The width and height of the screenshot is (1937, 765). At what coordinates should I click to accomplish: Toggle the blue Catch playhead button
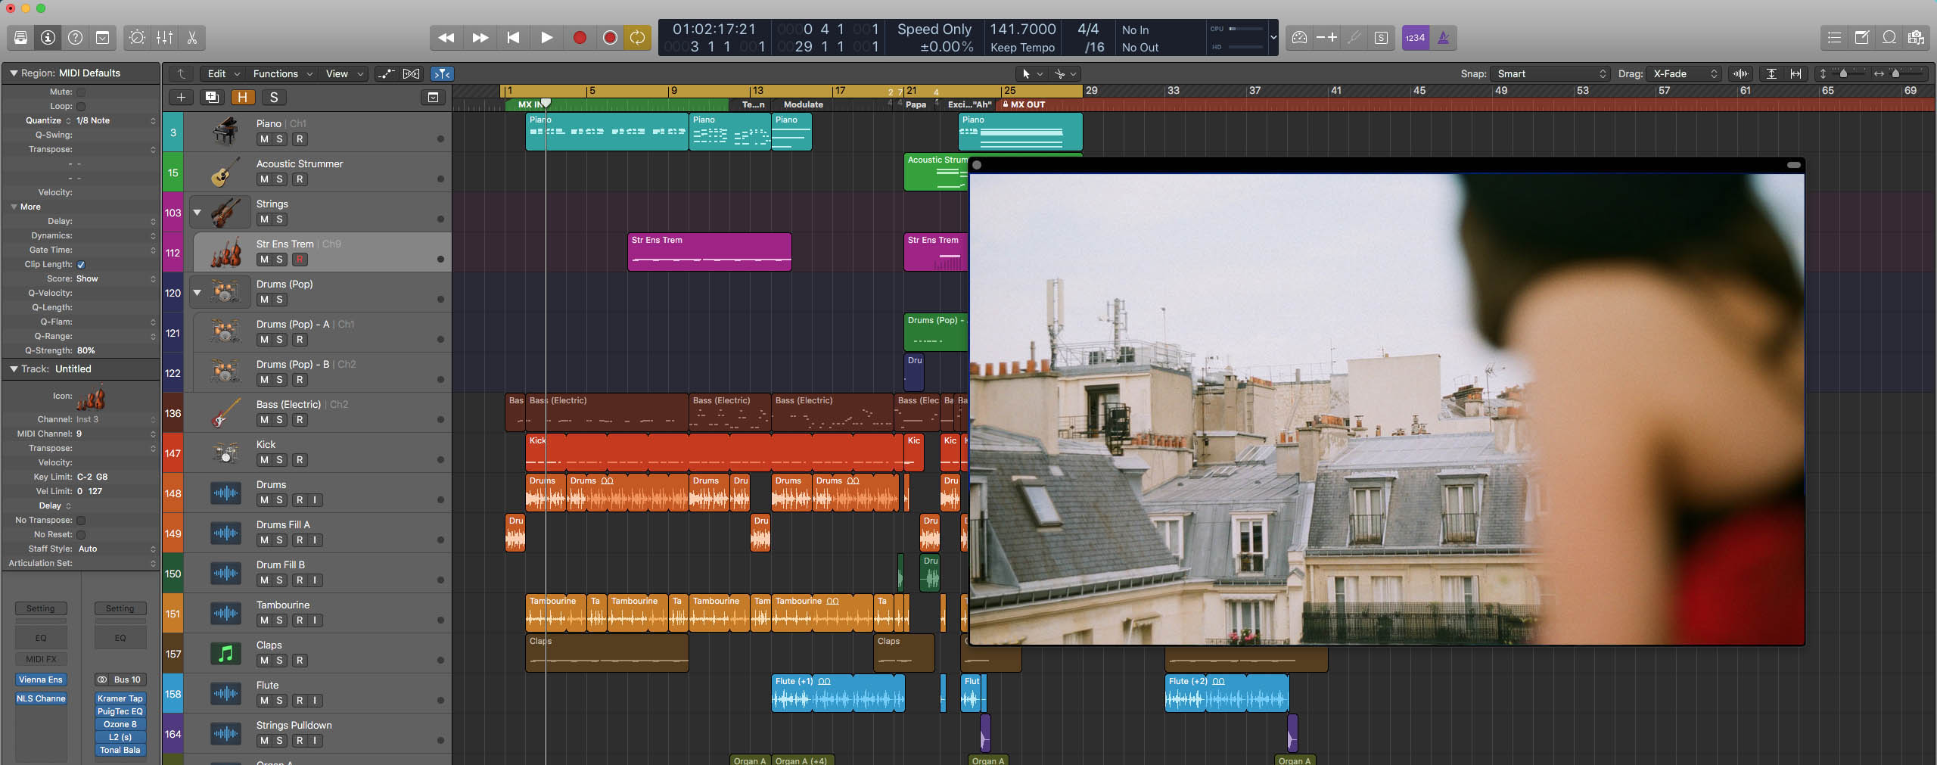pyautogui.click(x=442, y=73)
